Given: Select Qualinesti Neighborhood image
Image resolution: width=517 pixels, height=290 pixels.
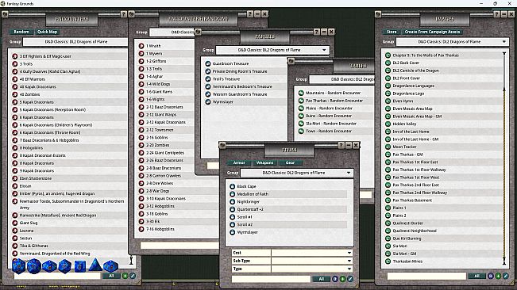Looking at the screenshot, I should tap(415, 231).
